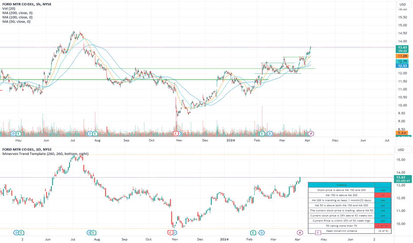This screenshot has height=243, width=413.
Task: Click the purple lightning marker in the 1h chart
Action: coord(311,134)
